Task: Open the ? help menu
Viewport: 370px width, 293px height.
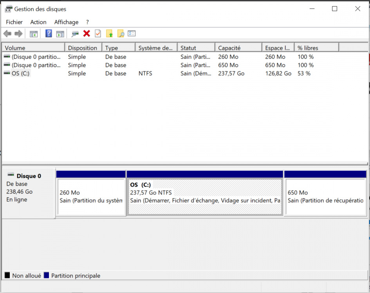Action: [x=88, y=22]
